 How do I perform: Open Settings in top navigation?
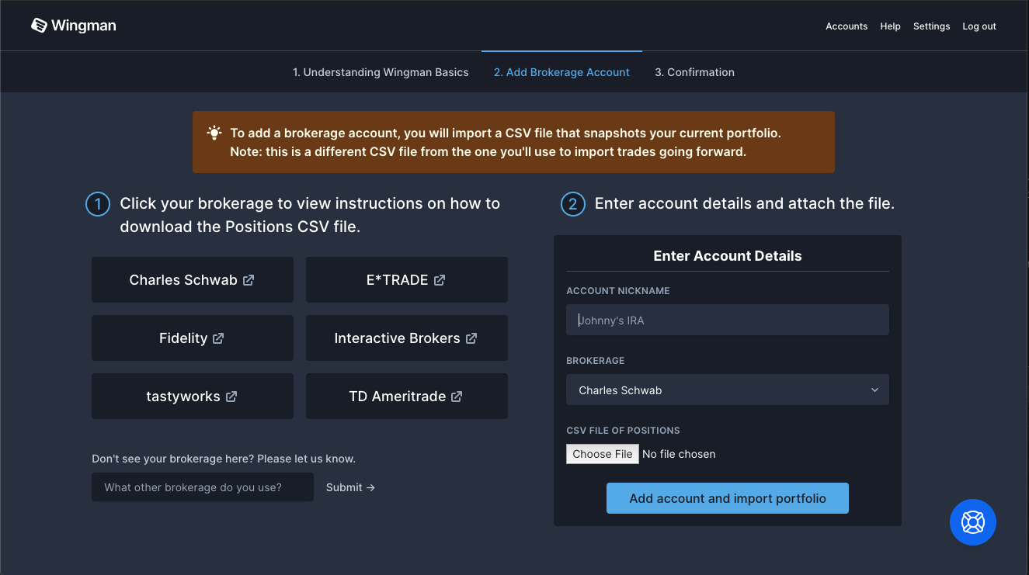tap(931, 26)
